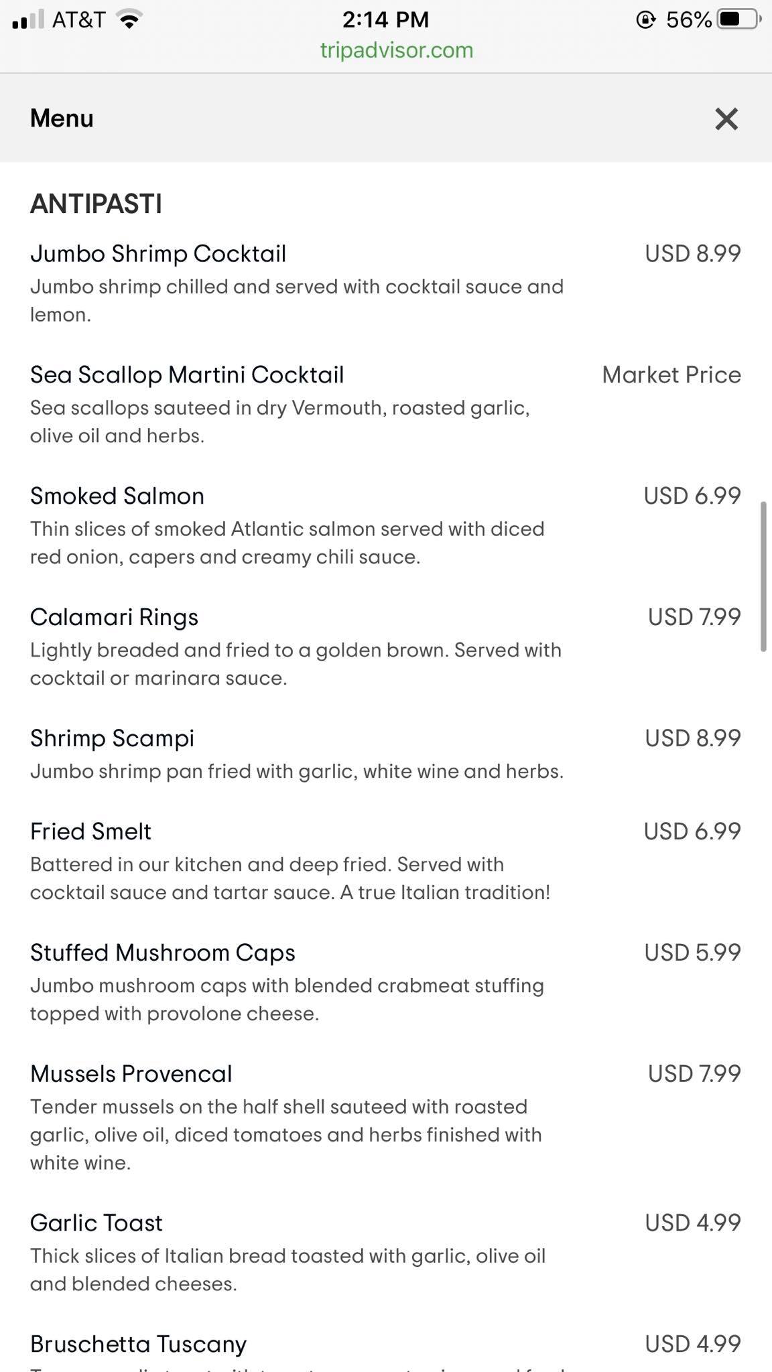Choose the Garlic Toast item

(x=96, y=1223)
